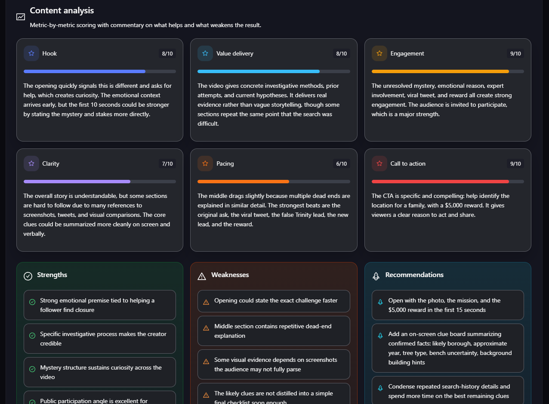Click the Clarity star icon
Viewport: 549px width, 404px height.
click(31, 163)
